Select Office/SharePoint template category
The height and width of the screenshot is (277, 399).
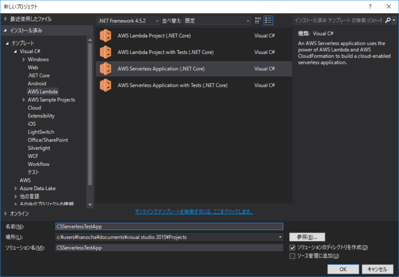48,140
